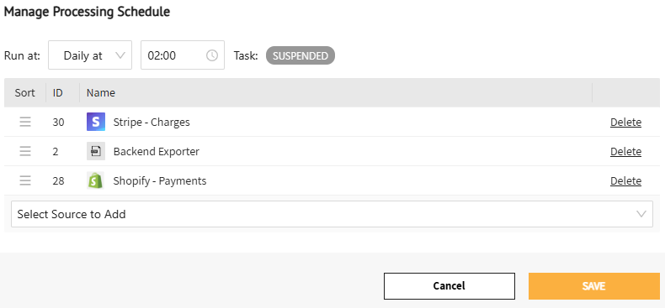Click the Shopify bag icon
665x308 pixels.
tap(96, 180)
